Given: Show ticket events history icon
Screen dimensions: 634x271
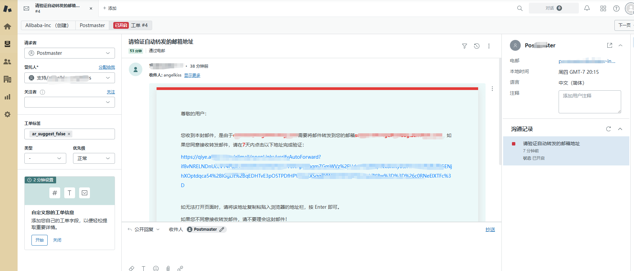Looking at the screenshot, I should pos(477,46).
